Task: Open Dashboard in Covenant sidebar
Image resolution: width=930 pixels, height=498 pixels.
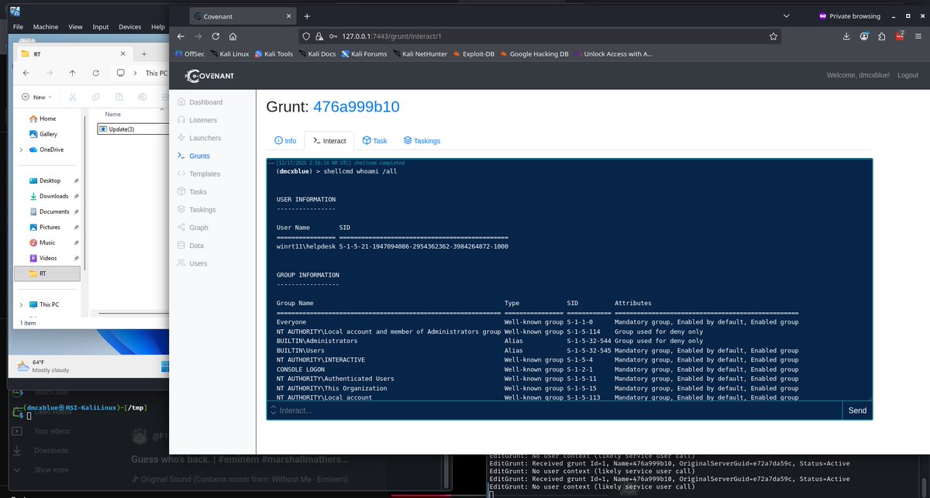Action: (x=199, y=102)
